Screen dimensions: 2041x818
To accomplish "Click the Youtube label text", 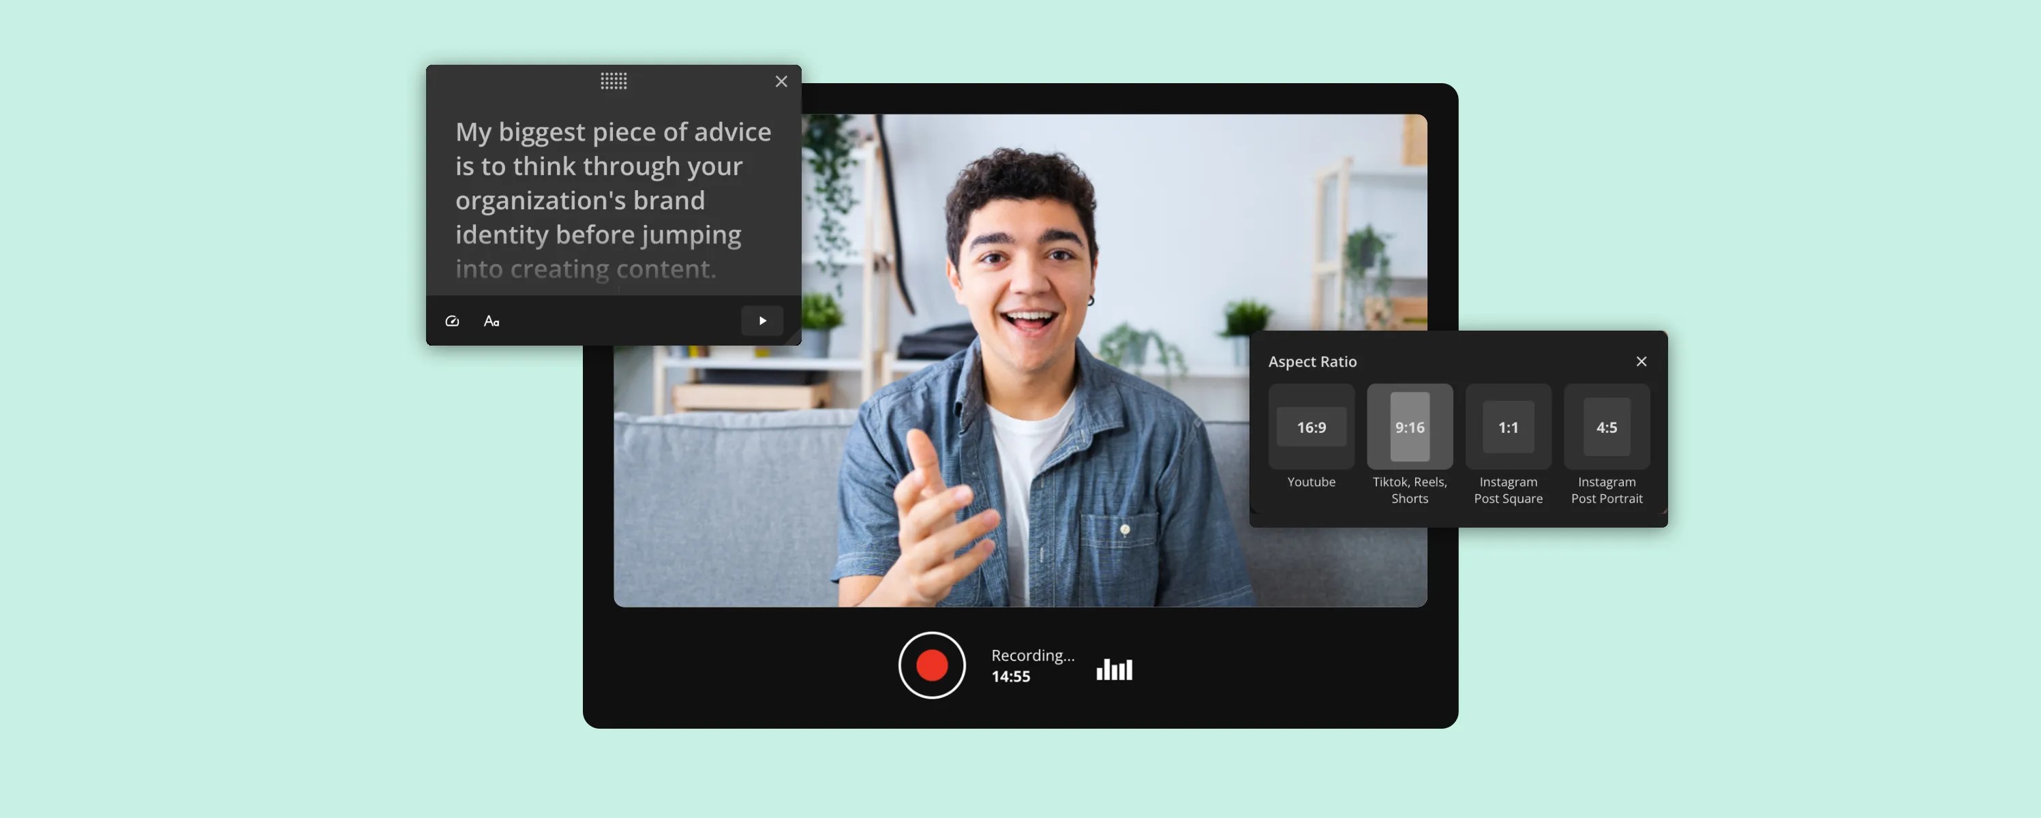I will pyautogui.click(x=1310, y=482).
